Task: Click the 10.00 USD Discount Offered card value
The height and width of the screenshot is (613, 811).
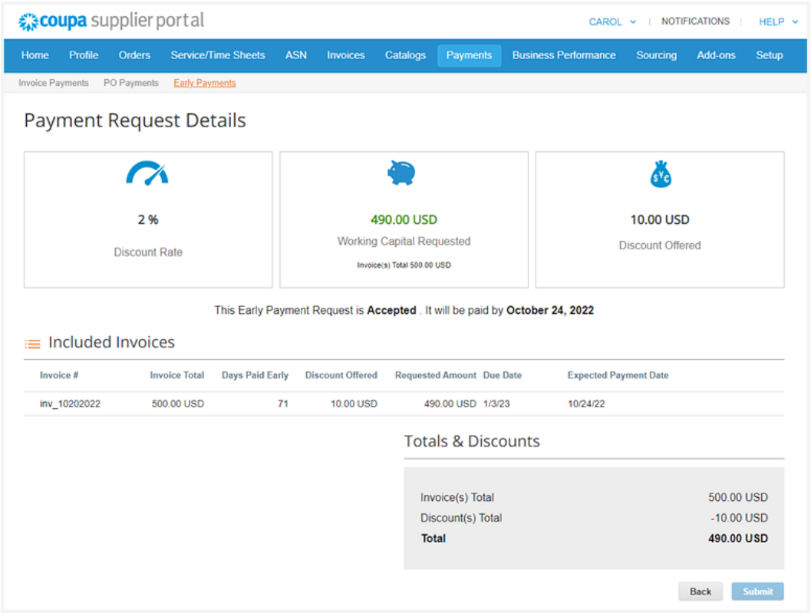Action: click(660, 220)
